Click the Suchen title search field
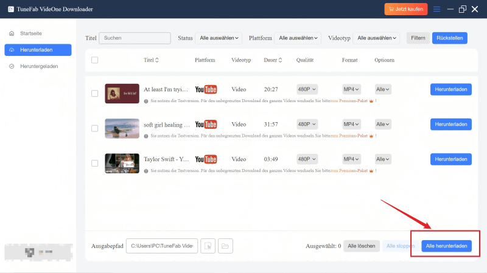487x273 pixels. [135, 38]
